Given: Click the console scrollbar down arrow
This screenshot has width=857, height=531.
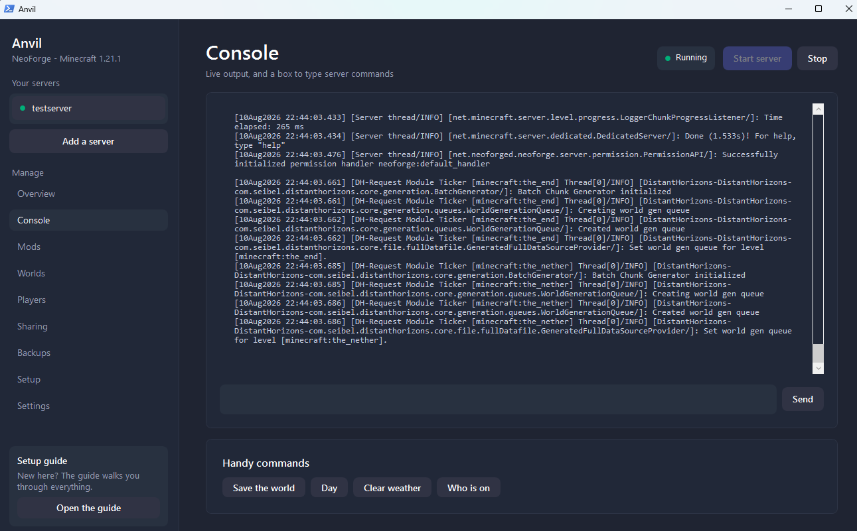Looking at the screenshot, I should coord(818,368).
